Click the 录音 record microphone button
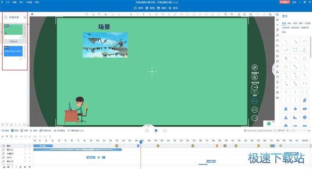The height and width of the screenshot is (169, 312). click(33, 130)
